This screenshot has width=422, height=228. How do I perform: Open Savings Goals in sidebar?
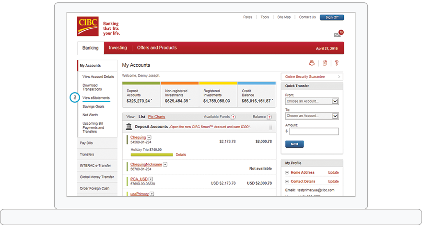pos(94,107)
